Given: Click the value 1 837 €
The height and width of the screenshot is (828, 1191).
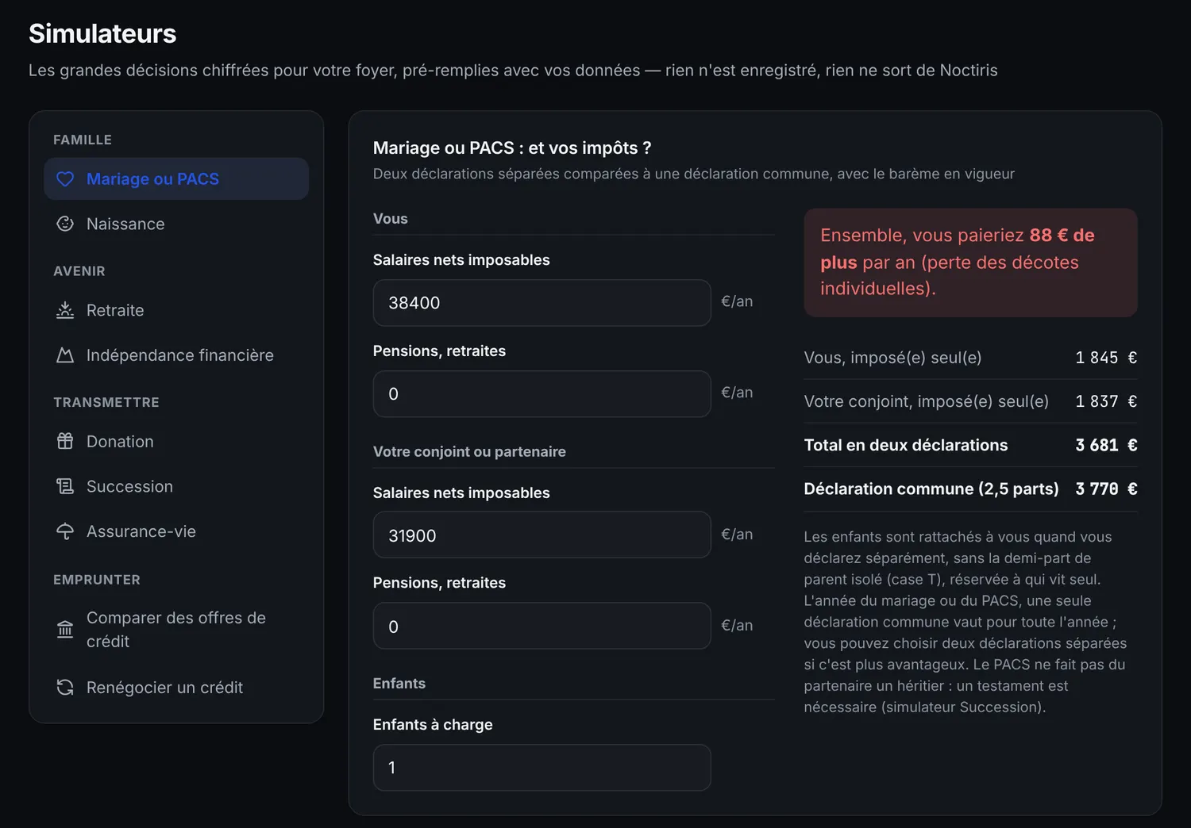Looking at the screenshot, I should tap(1106, 401).
